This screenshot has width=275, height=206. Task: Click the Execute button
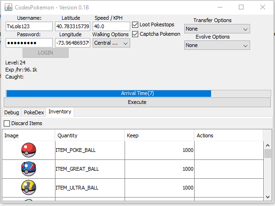(x=137, y=102)
